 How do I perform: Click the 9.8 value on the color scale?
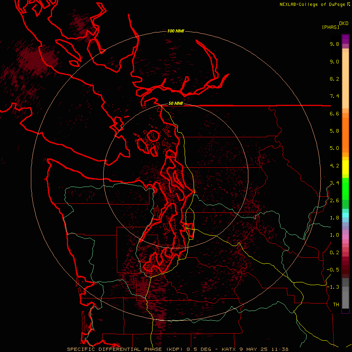coord(334,44)
